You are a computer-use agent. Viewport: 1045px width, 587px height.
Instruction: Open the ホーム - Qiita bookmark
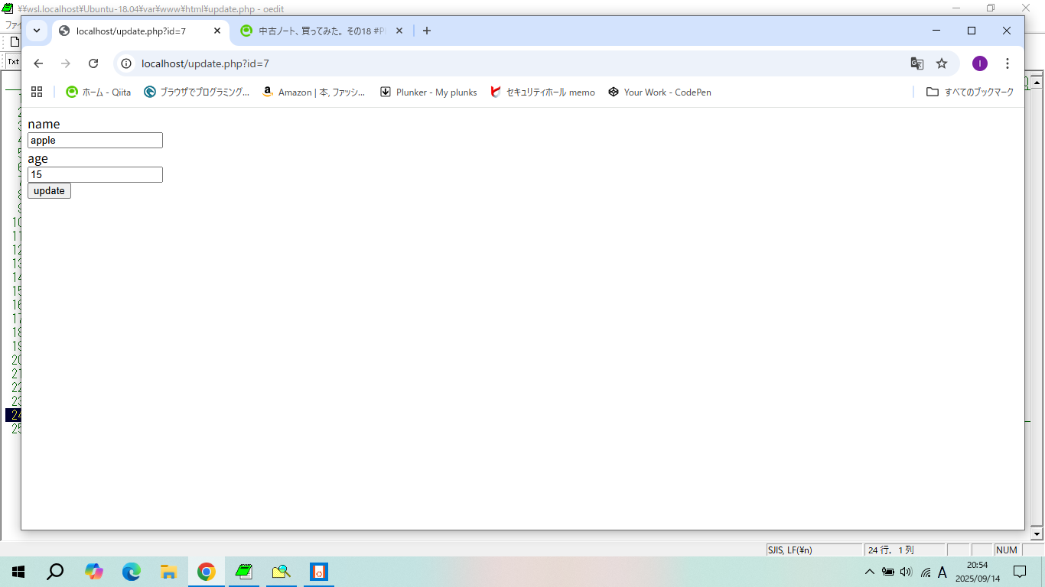pyautogui.click(x=98, y=92)
